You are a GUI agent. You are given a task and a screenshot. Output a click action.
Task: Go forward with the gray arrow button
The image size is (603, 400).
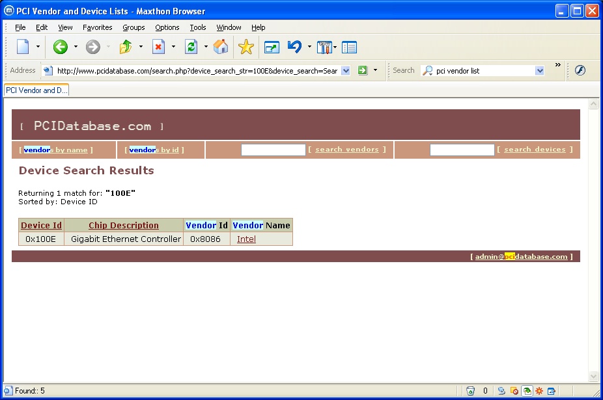(x=92, y=47)
